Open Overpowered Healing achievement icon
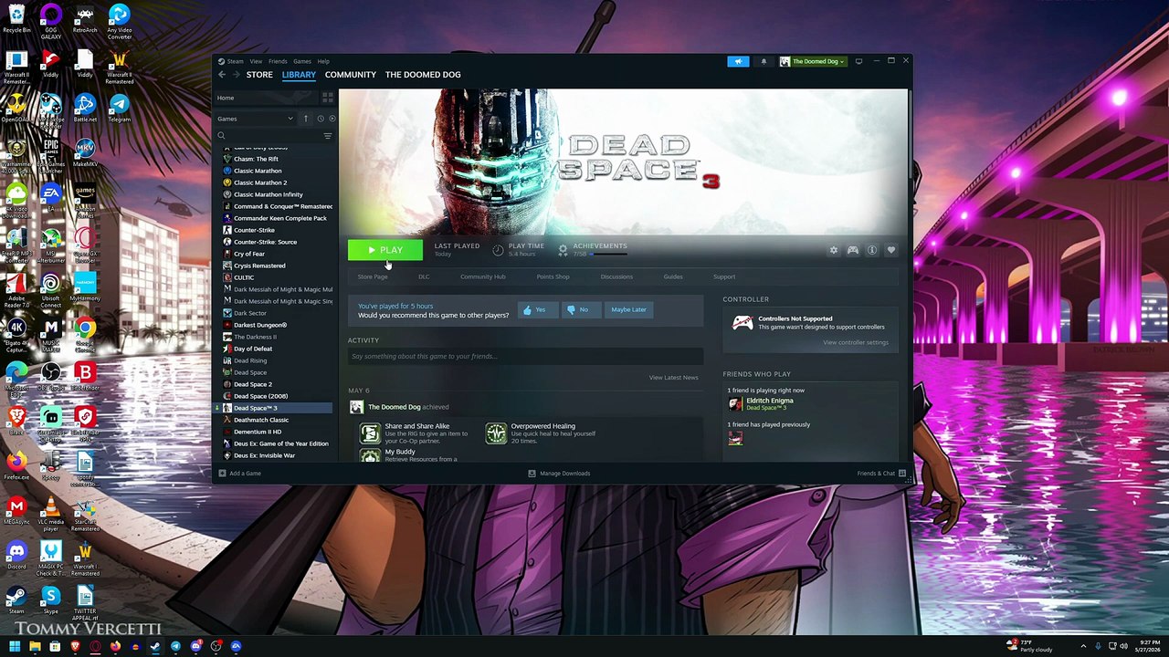The width and height of the screenshot is (1169, 657). 496,433
